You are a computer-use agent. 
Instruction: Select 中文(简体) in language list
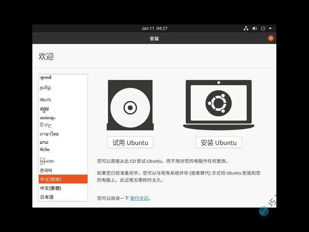click(63, 179)
